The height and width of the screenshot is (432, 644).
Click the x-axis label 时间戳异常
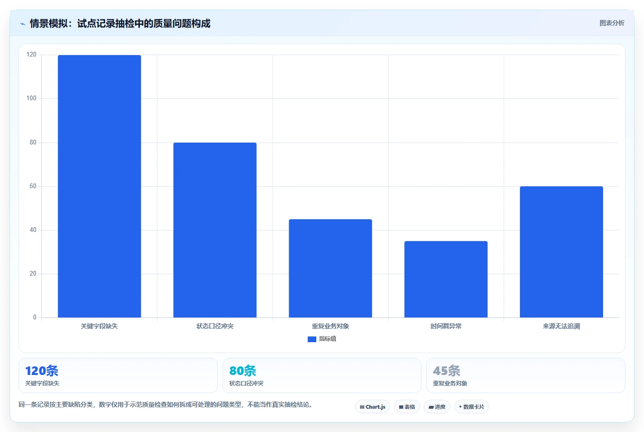[x=446, y=326]
